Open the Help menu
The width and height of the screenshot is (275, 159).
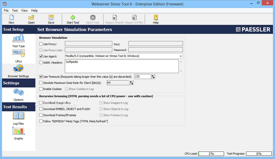pos(34,10)
